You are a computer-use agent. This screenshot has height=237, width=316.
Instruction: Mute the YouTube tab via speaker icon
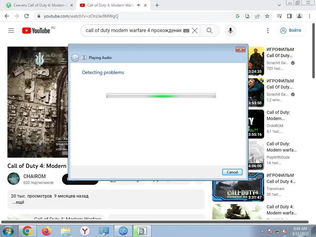click(139, 5)
